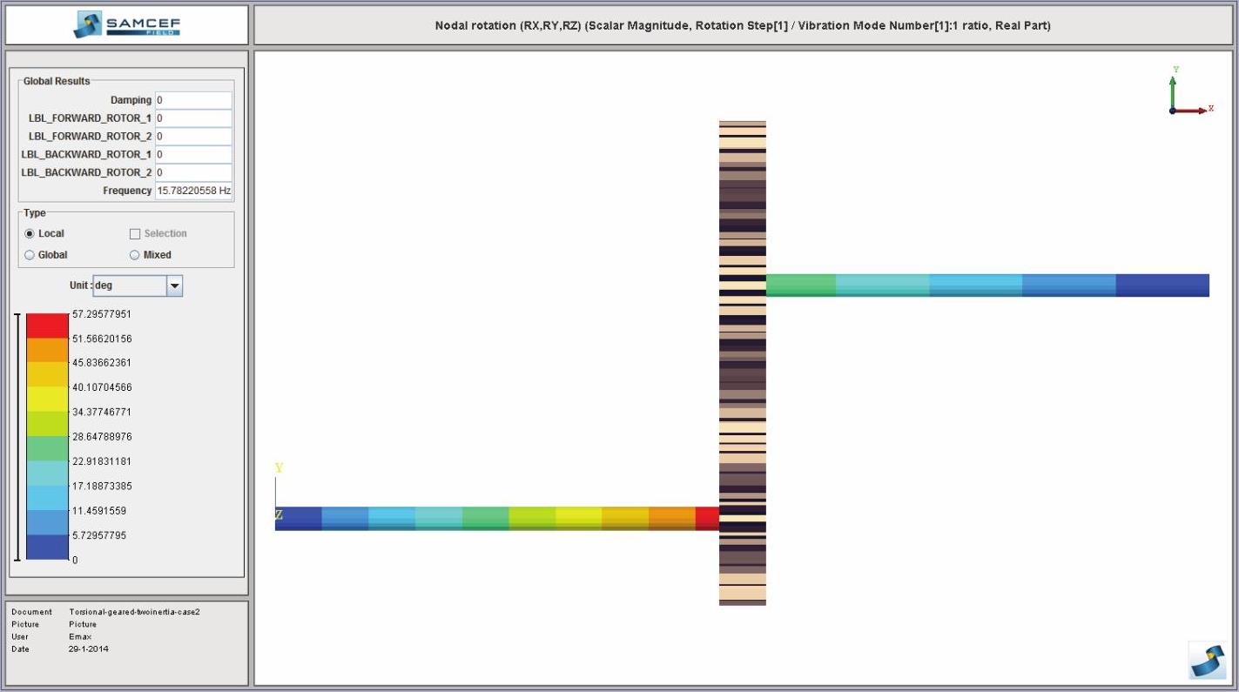The height and width of the screenshot is (692, 1239).
Task: Click the red swatch at legend top
Action: (x=47, y=326)
